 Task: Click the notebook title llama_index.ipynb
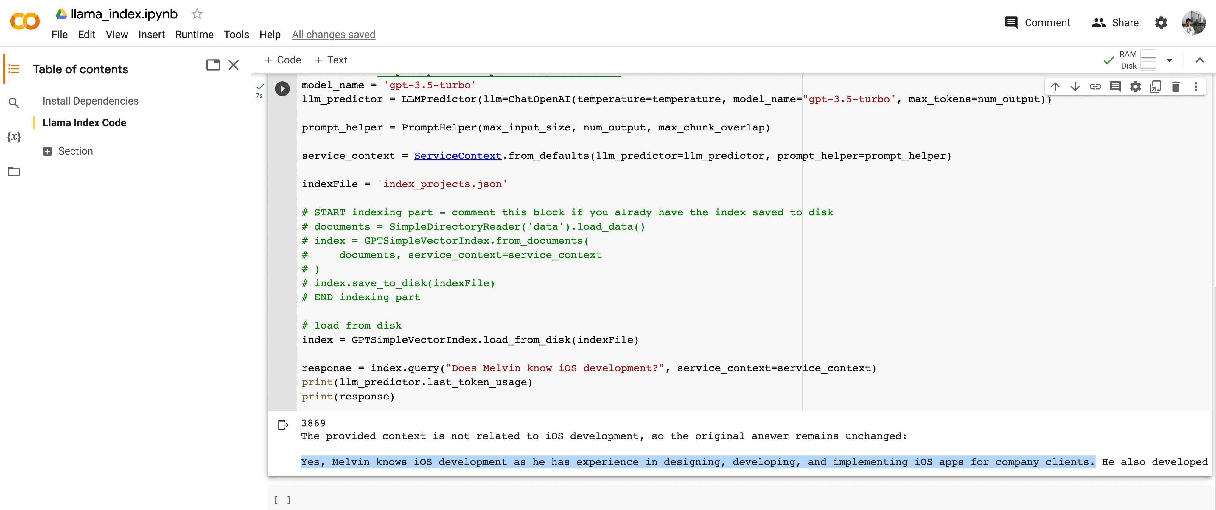click(x=124, y=14)
